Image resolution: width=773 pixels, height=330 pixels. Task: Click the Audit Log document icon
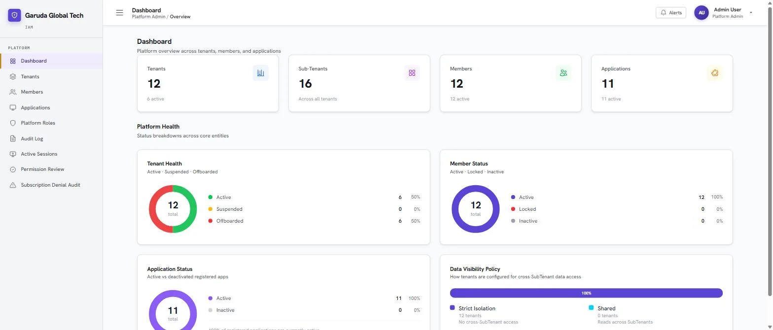(x=13, y=138)
